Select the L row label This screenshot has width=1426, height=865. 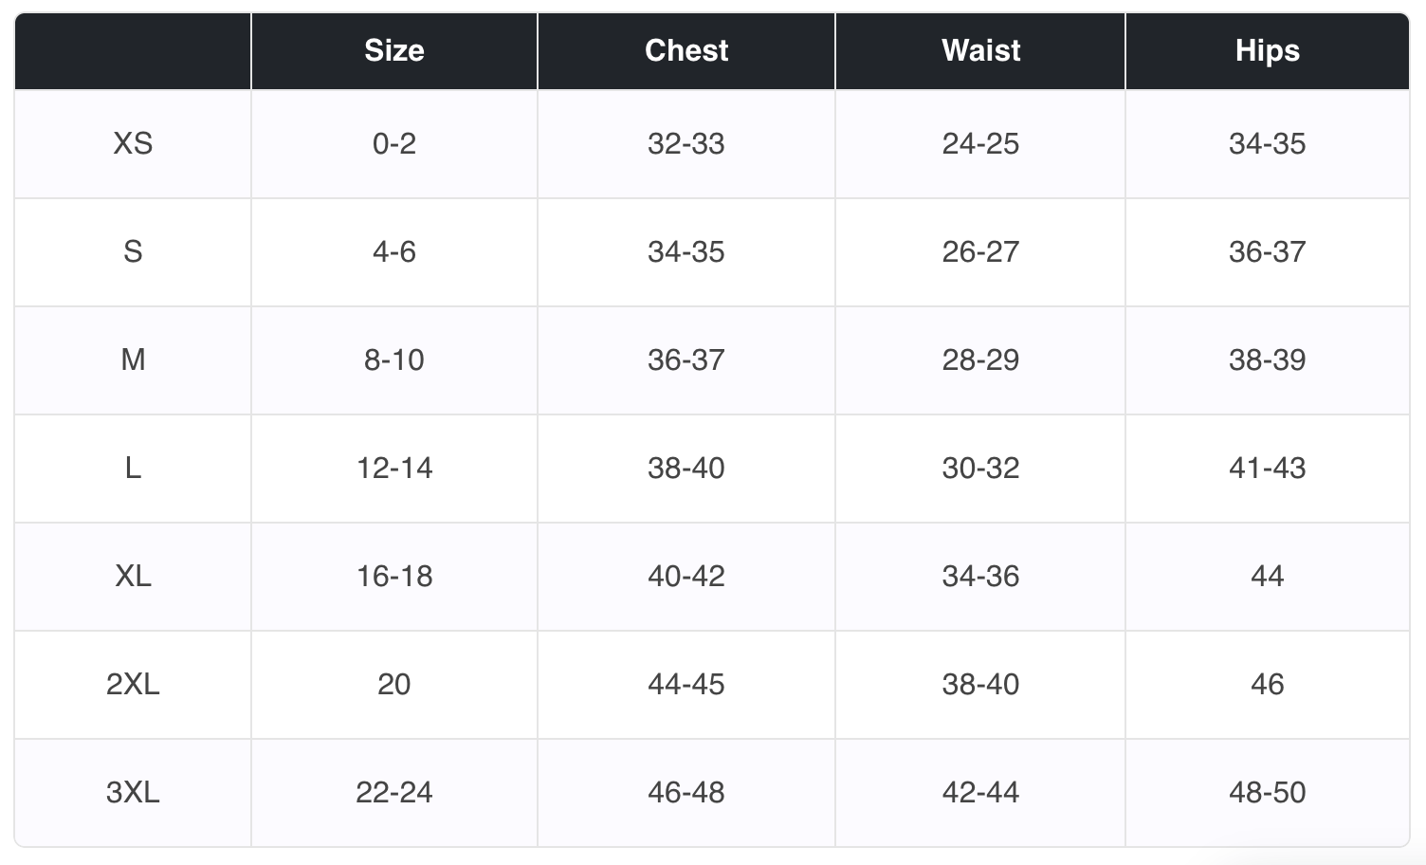click(x=133, y=469)
